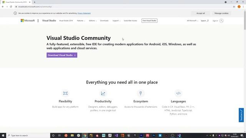The height and width of the screenshot is (138, 246).
Task: Open Premiere Pro on the taskbar
Action: [x=141, y=135]
